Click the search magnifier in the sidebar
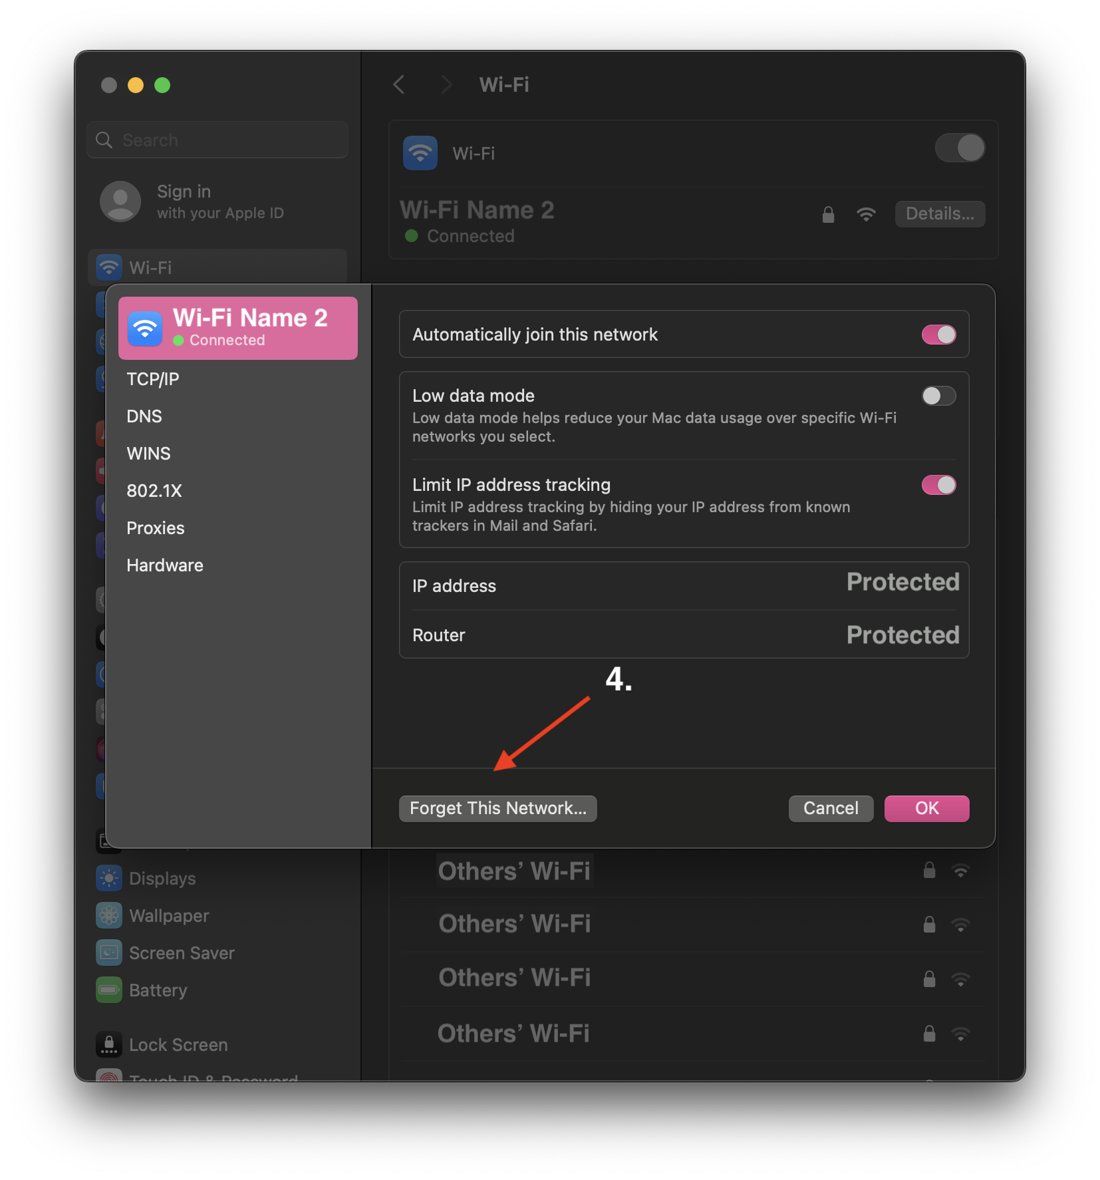The width and height of the screenshot is (1100, 1180). click(104, 140)
